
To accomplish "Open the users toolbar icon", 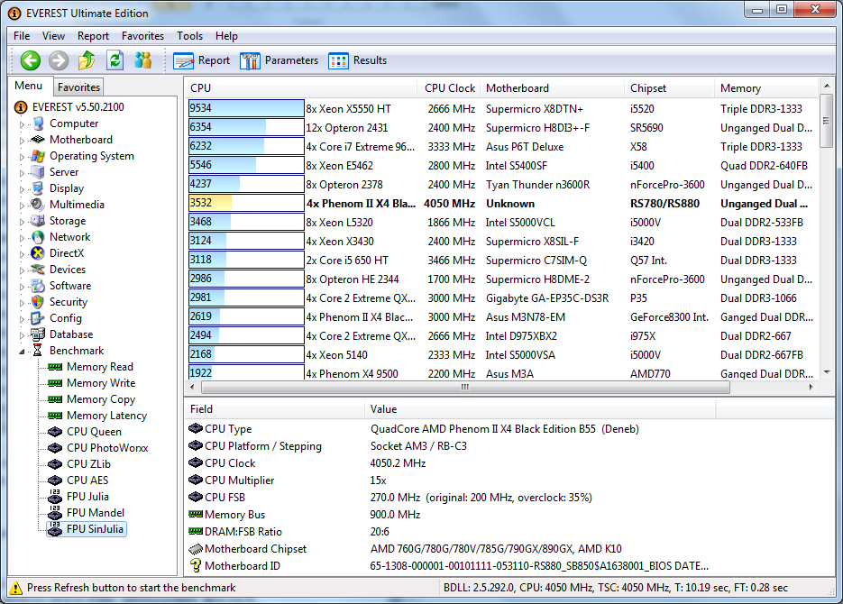I will pos(143,60).
